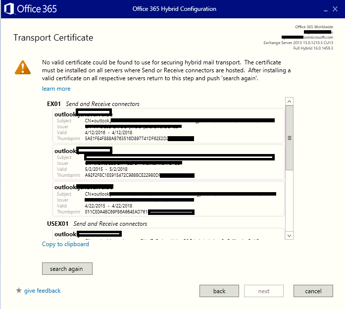Go back to previous wizard step
Image resolution: width=345 pixels, height=309 pixels.
(x=219, y=291)
